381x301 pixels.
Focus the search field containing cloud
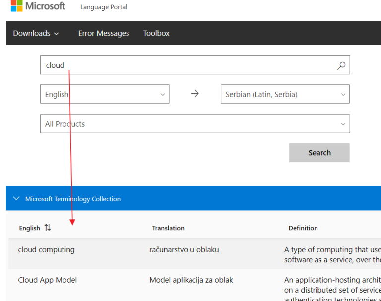tap(195, 65)
